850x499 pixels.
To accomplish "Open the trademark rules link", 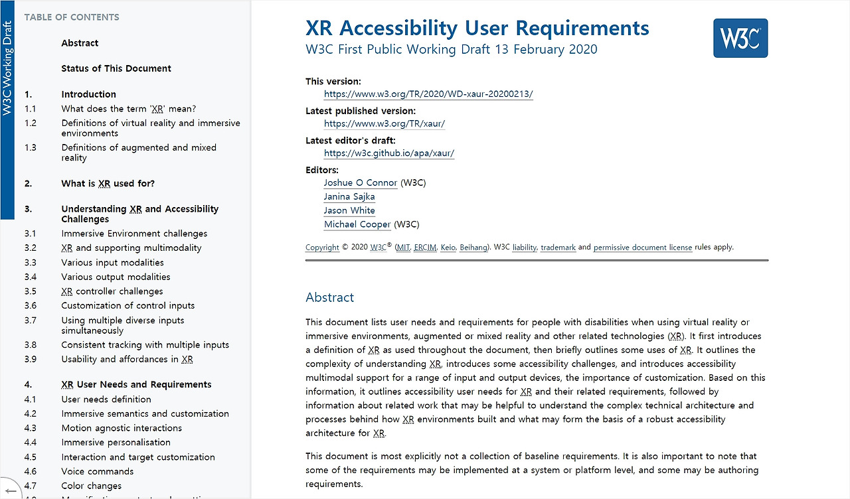I will (x=558, y=247).
